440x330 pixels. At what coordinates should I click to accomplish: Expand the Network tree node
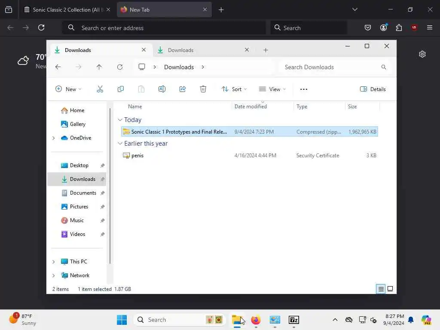click(x=54, y=275)
